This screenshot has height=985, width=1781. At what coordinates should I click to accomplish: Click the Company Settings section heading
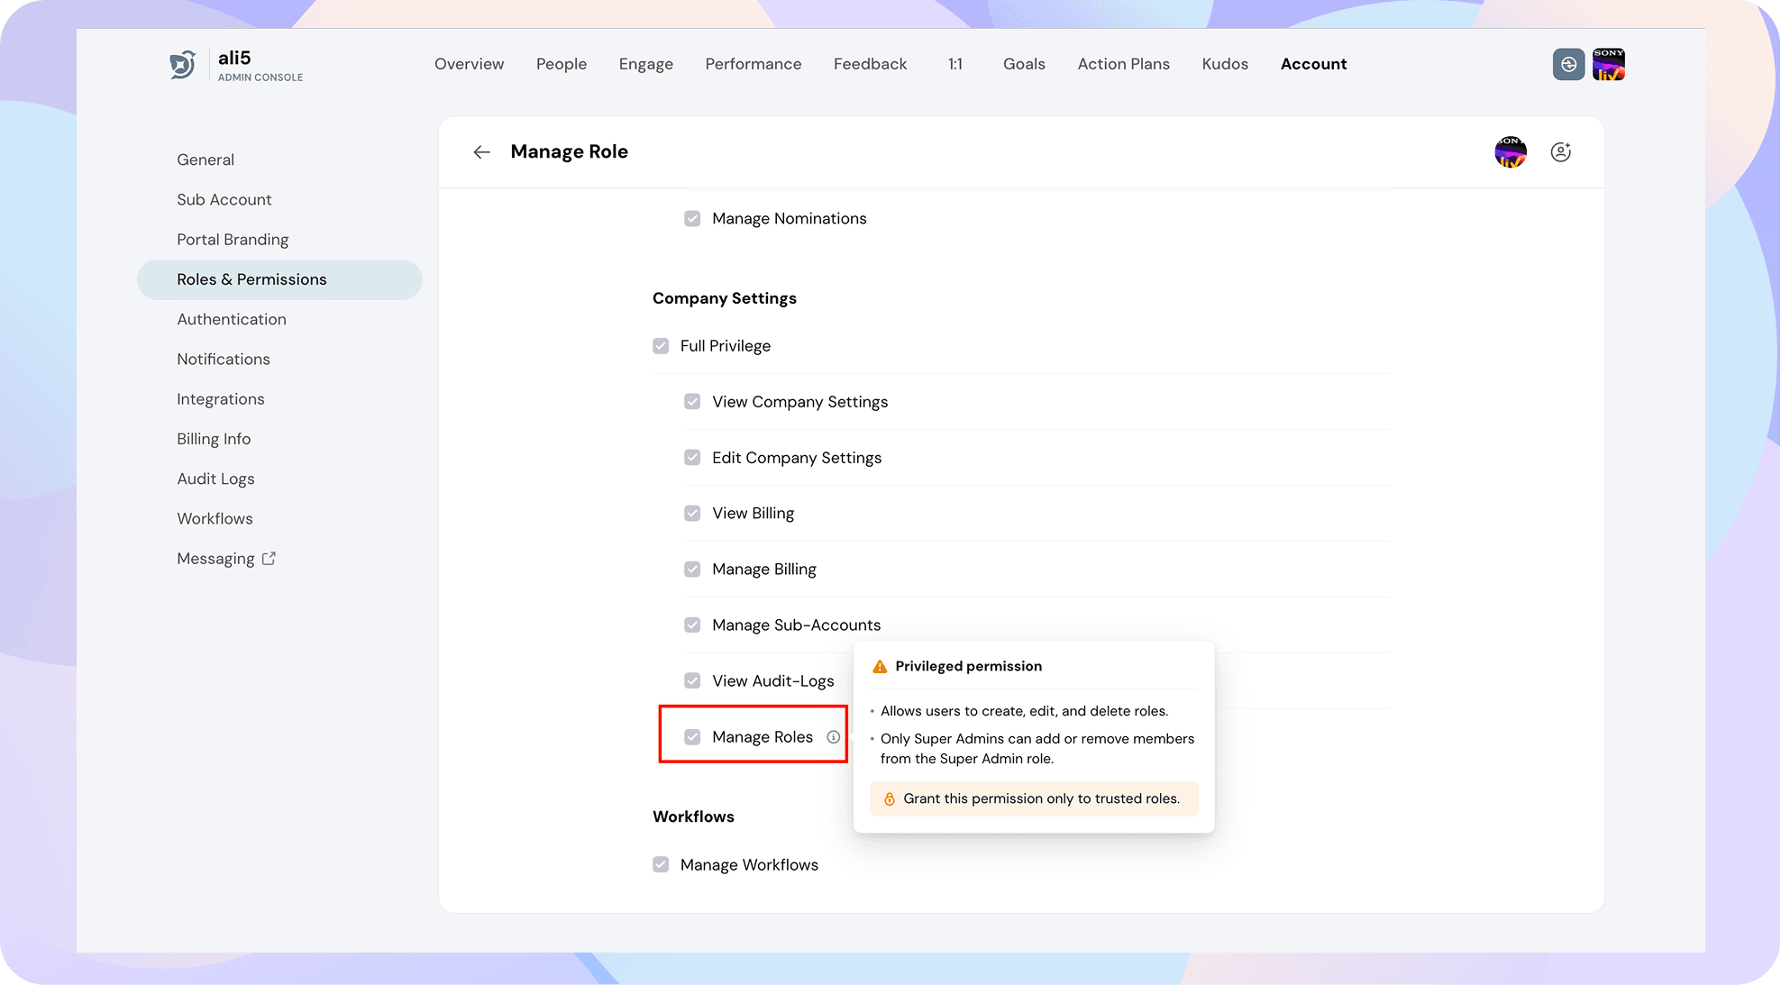[725, 298]
